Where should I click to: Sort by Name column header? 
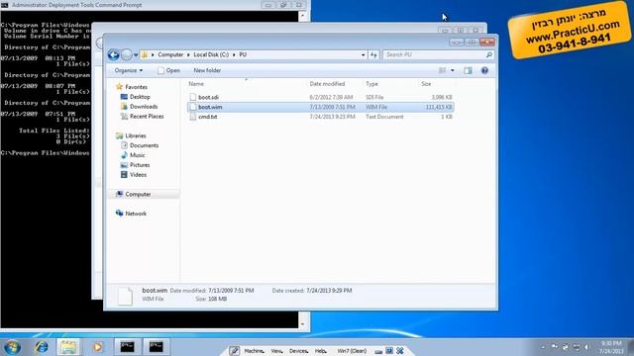(x=196, y=84)
